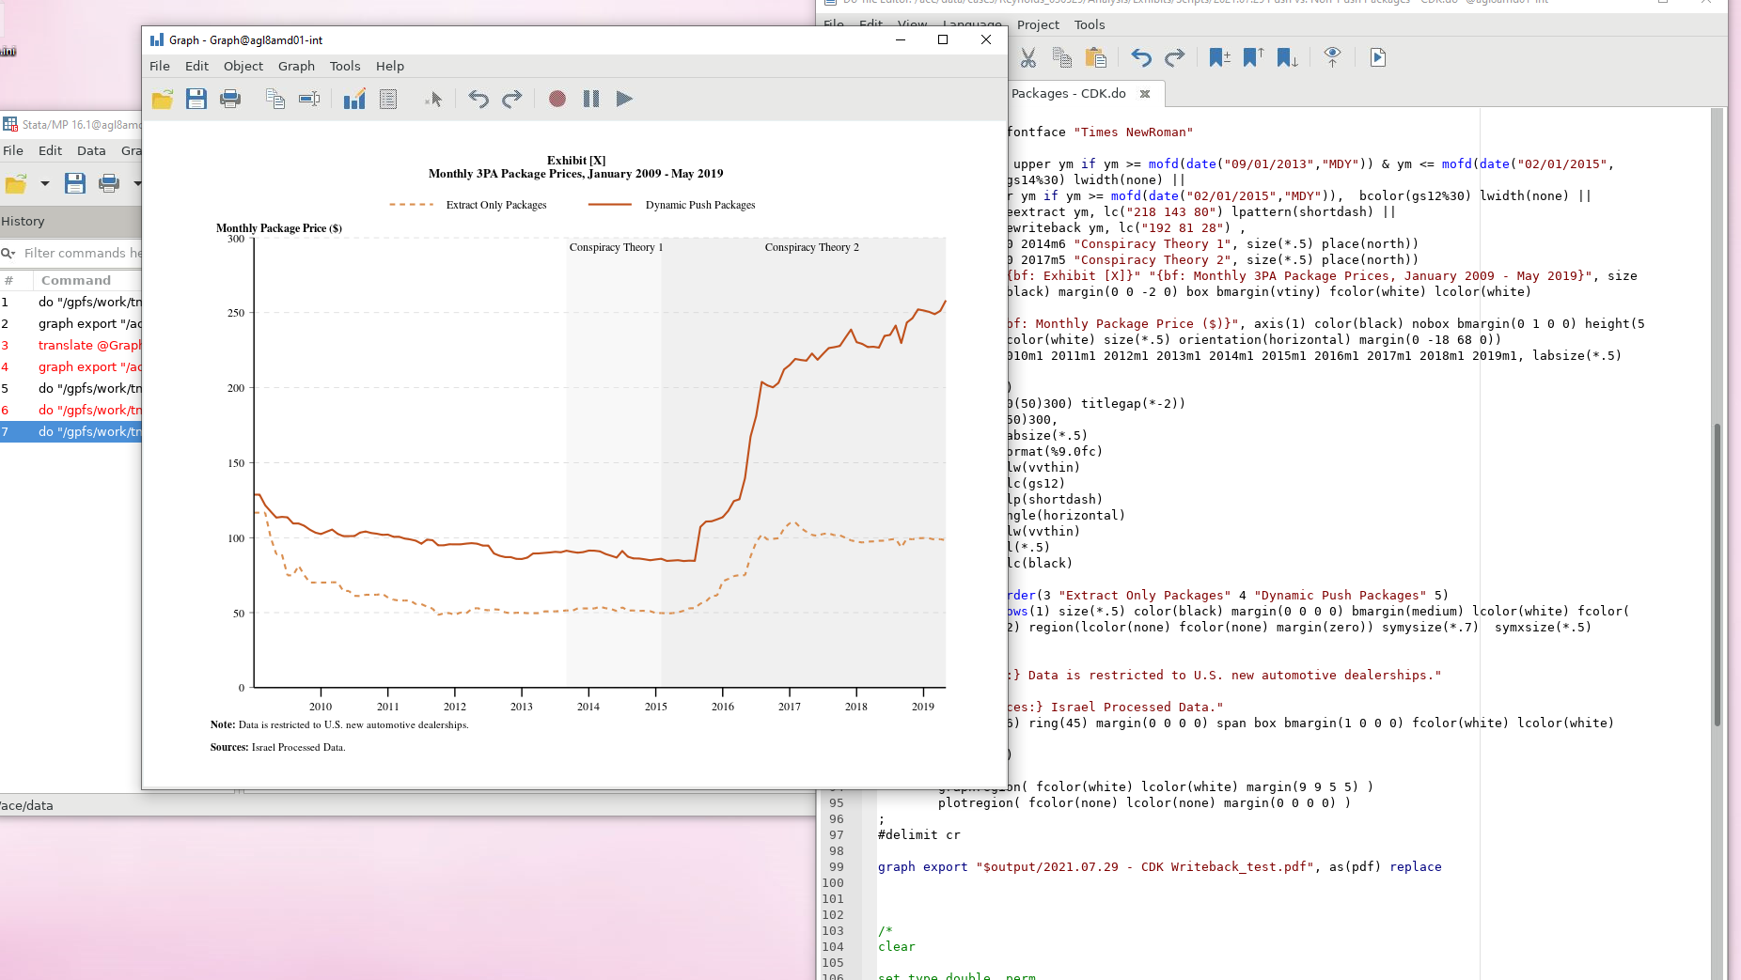Open the history filter search options dropdown

pos(8,253)
